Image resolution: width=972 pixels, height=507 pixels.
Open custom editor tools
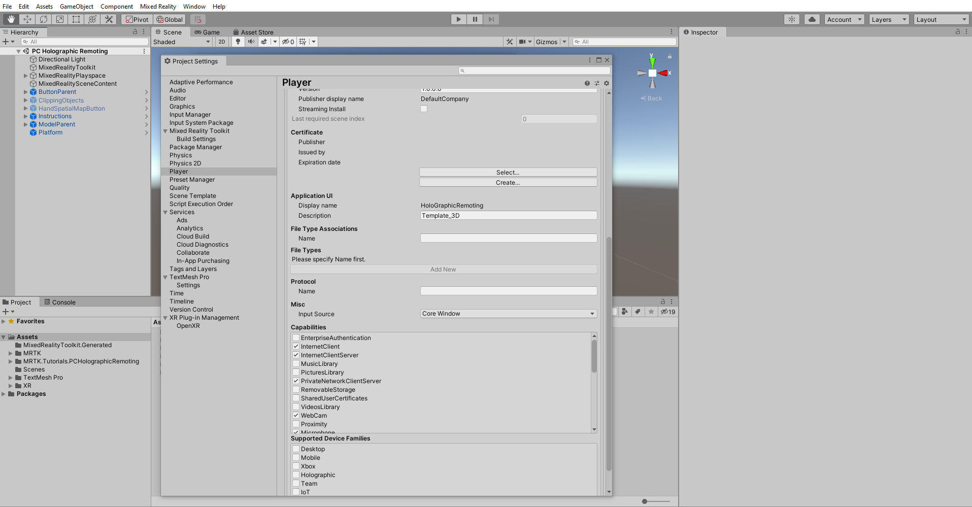pyautogui.click(x=109, y=19)
